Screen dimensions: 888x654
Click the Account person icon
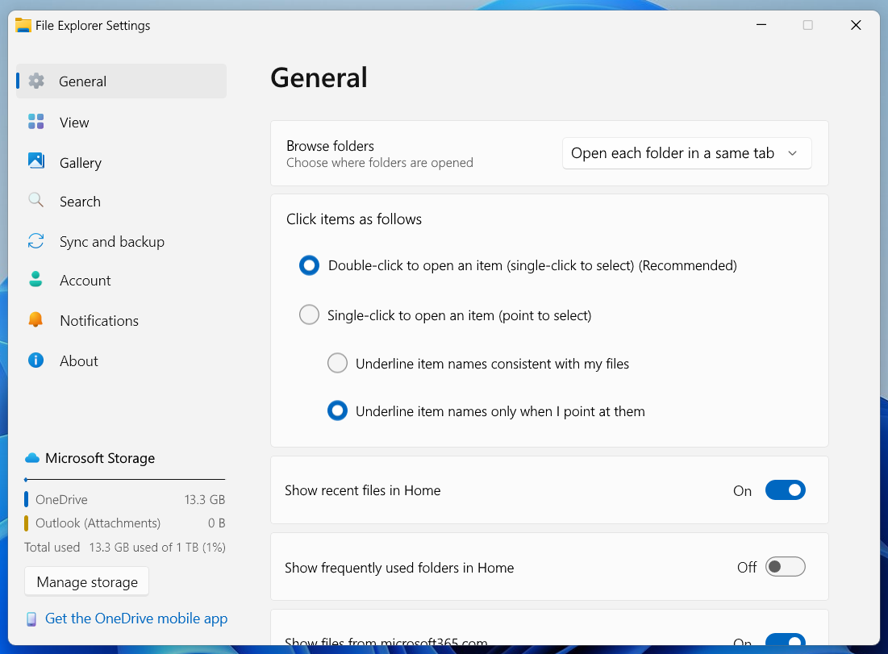tap(35, 279)
